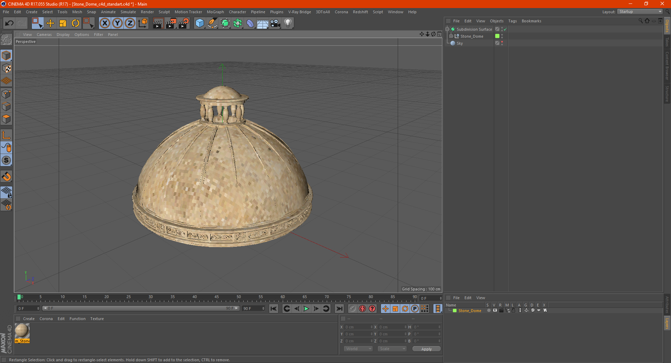Open material manager Texture menu
This screenshot has height=363, width=671.
[97, 319]
